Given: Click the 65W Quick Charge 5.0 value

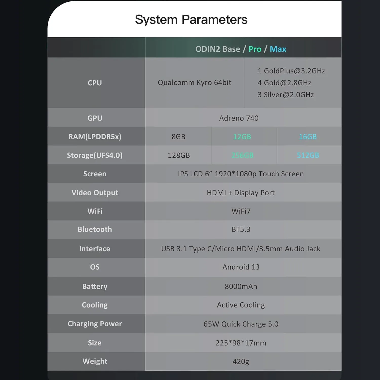Looking at the screenshot, I should [241, 324].
